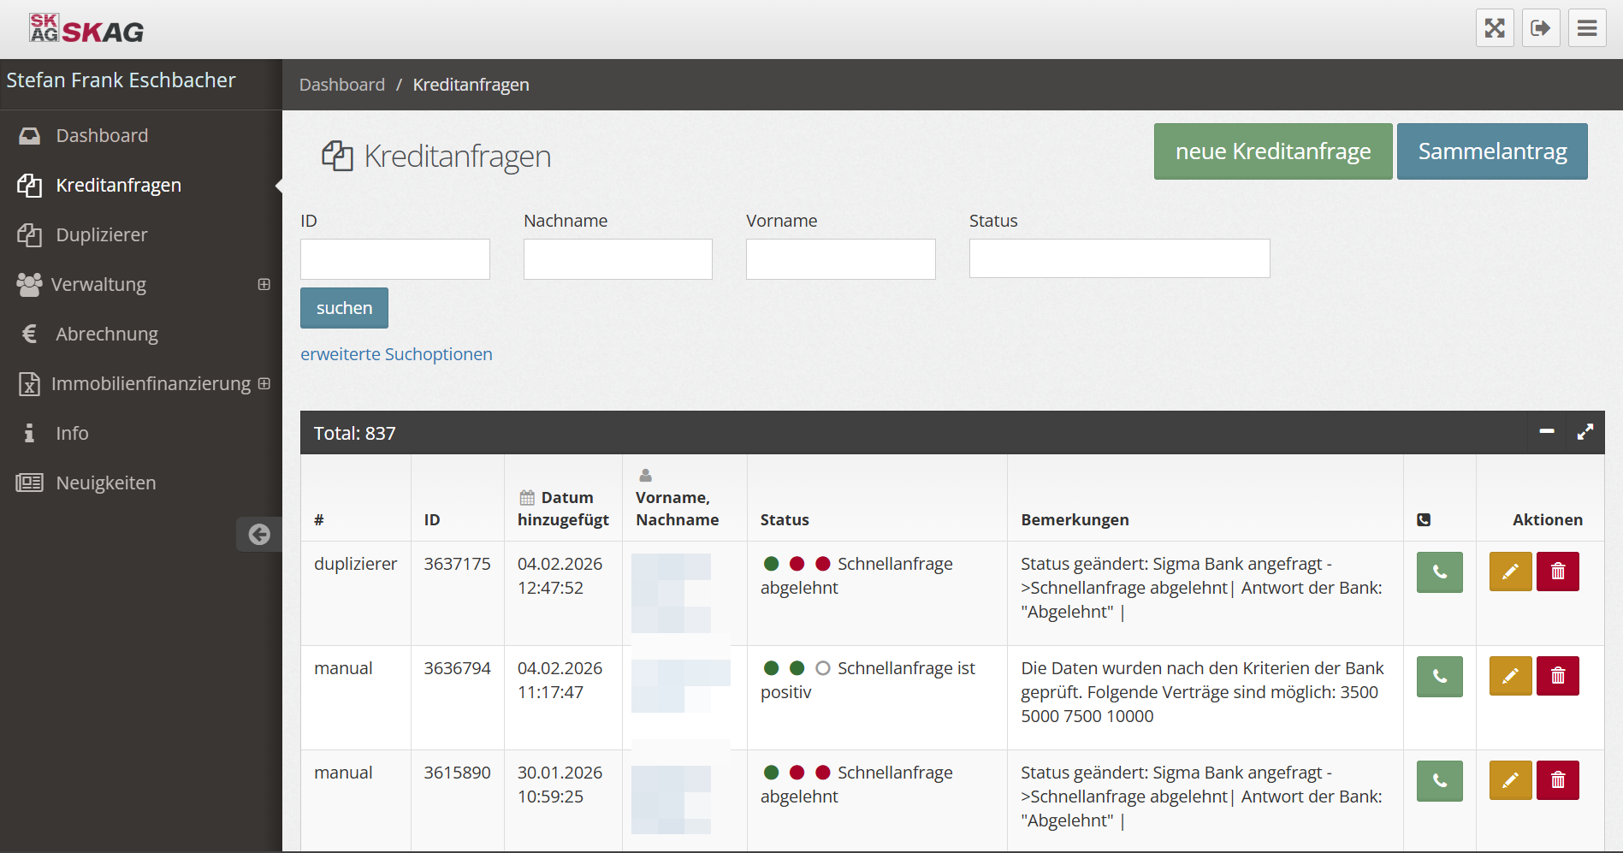Click date 04.02.2026 12:47:52
The height and width of the screenshot is (853, 1623).
560,576
